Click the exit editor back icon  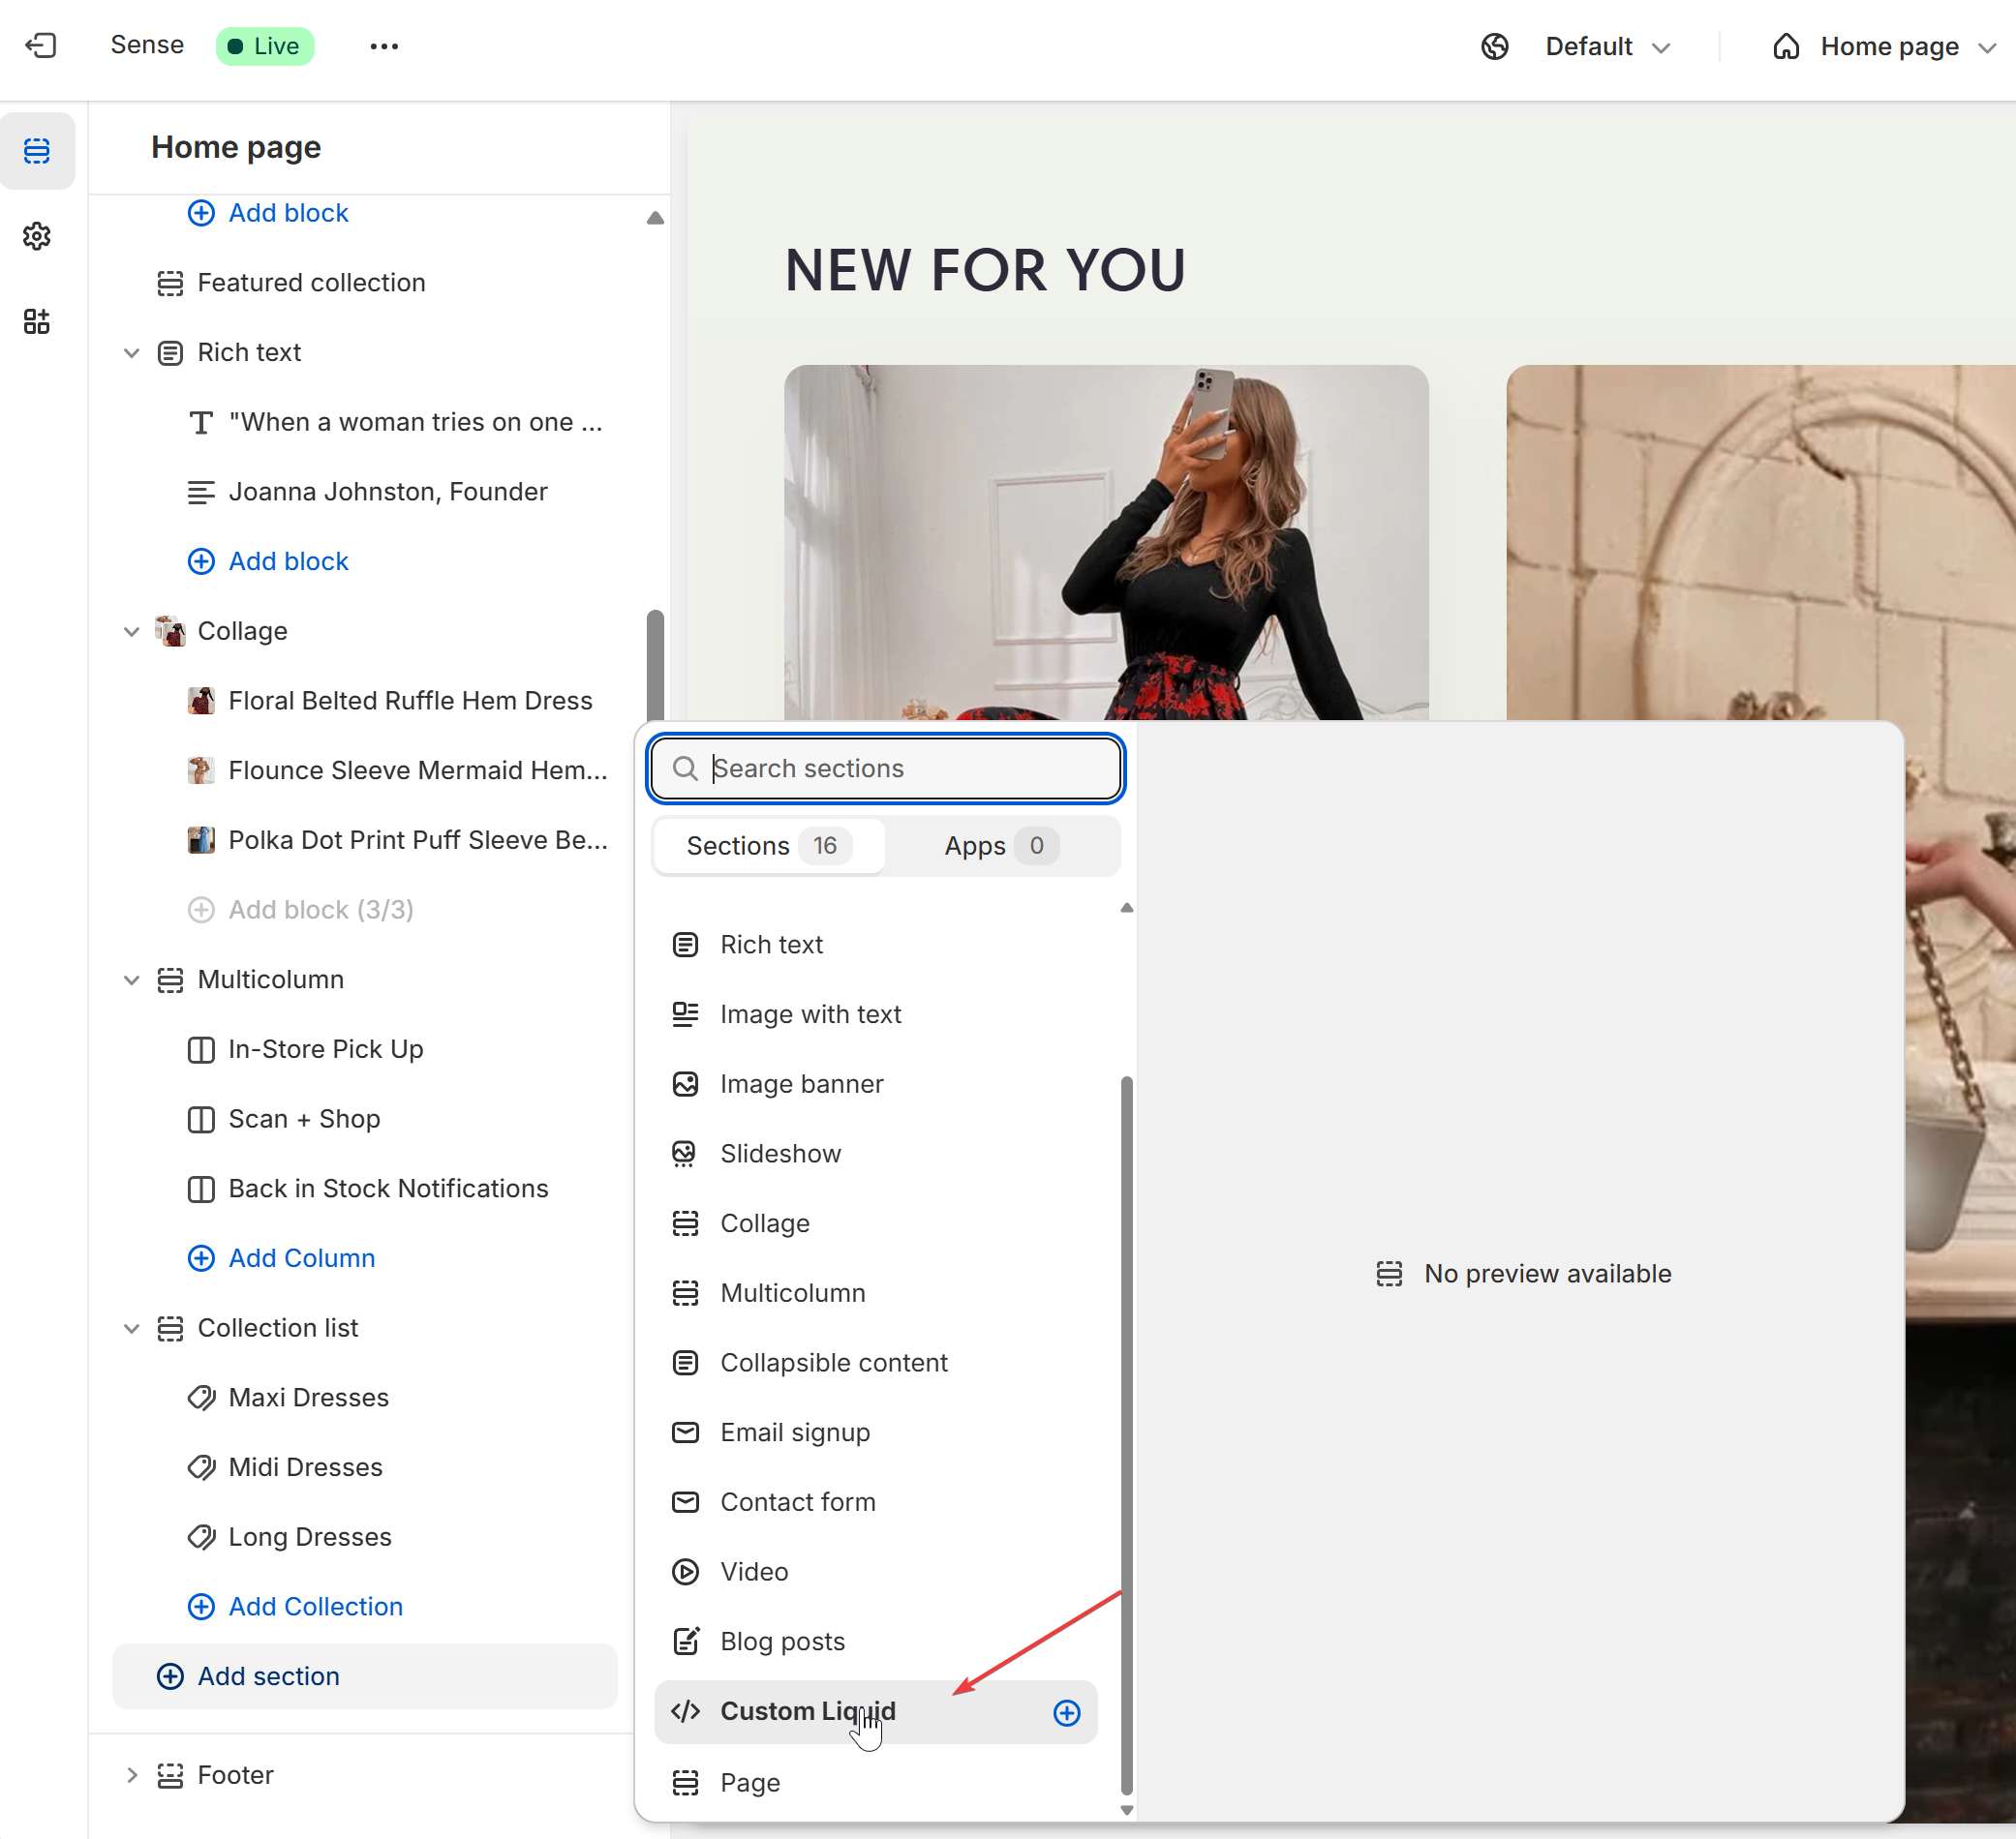tap(41, 46)
